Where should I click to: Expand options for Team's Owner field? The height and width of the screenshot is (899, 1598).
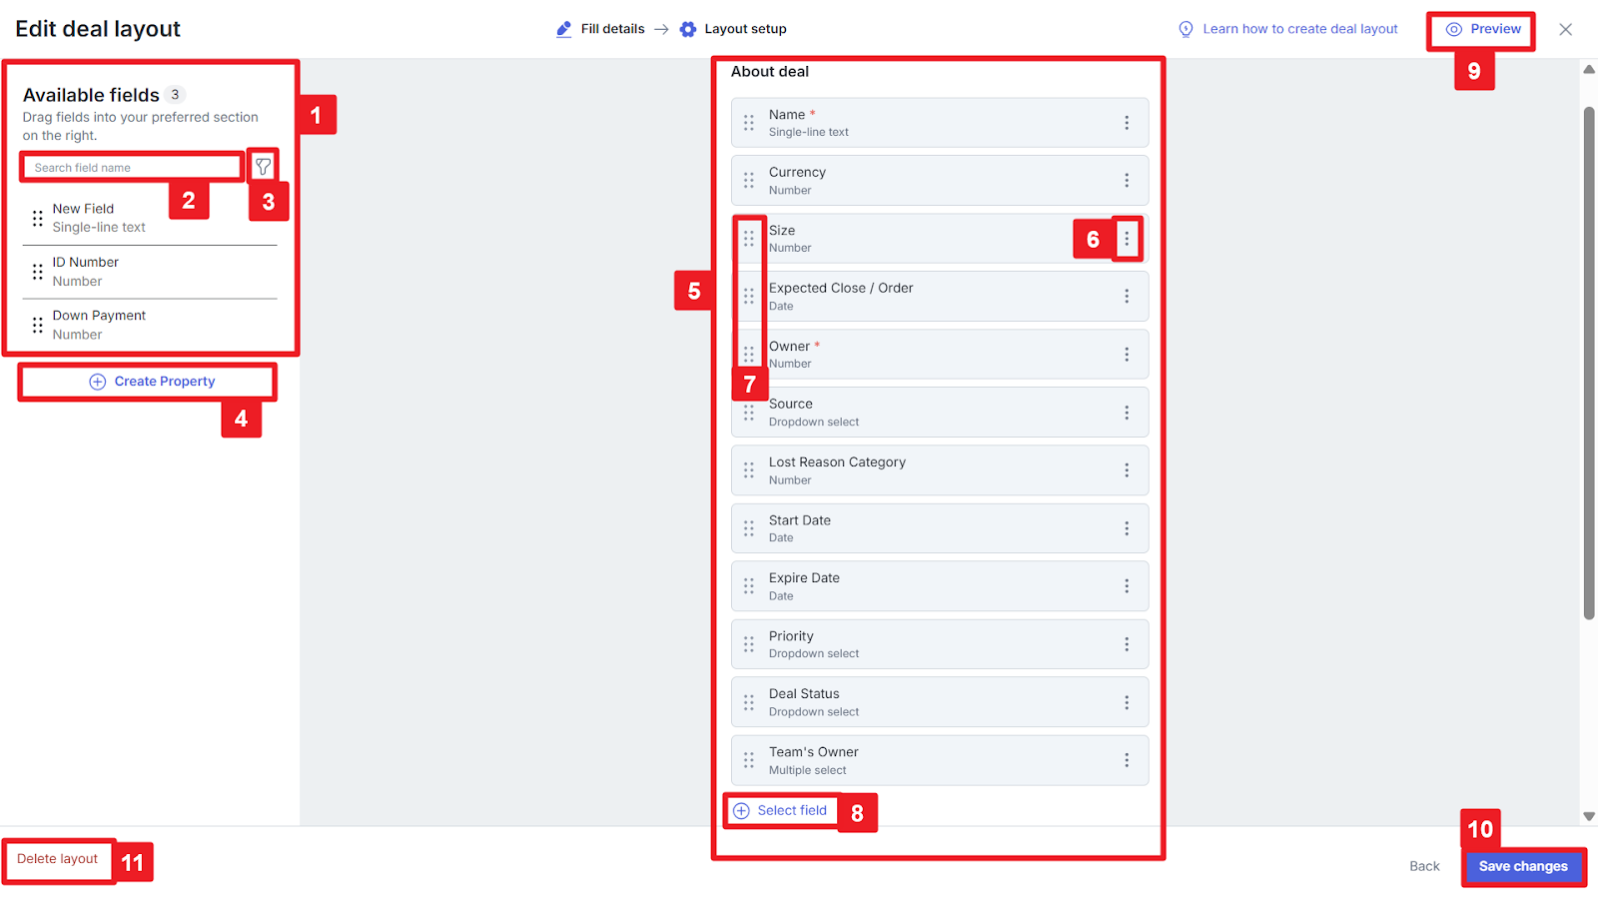point(1127,760)
